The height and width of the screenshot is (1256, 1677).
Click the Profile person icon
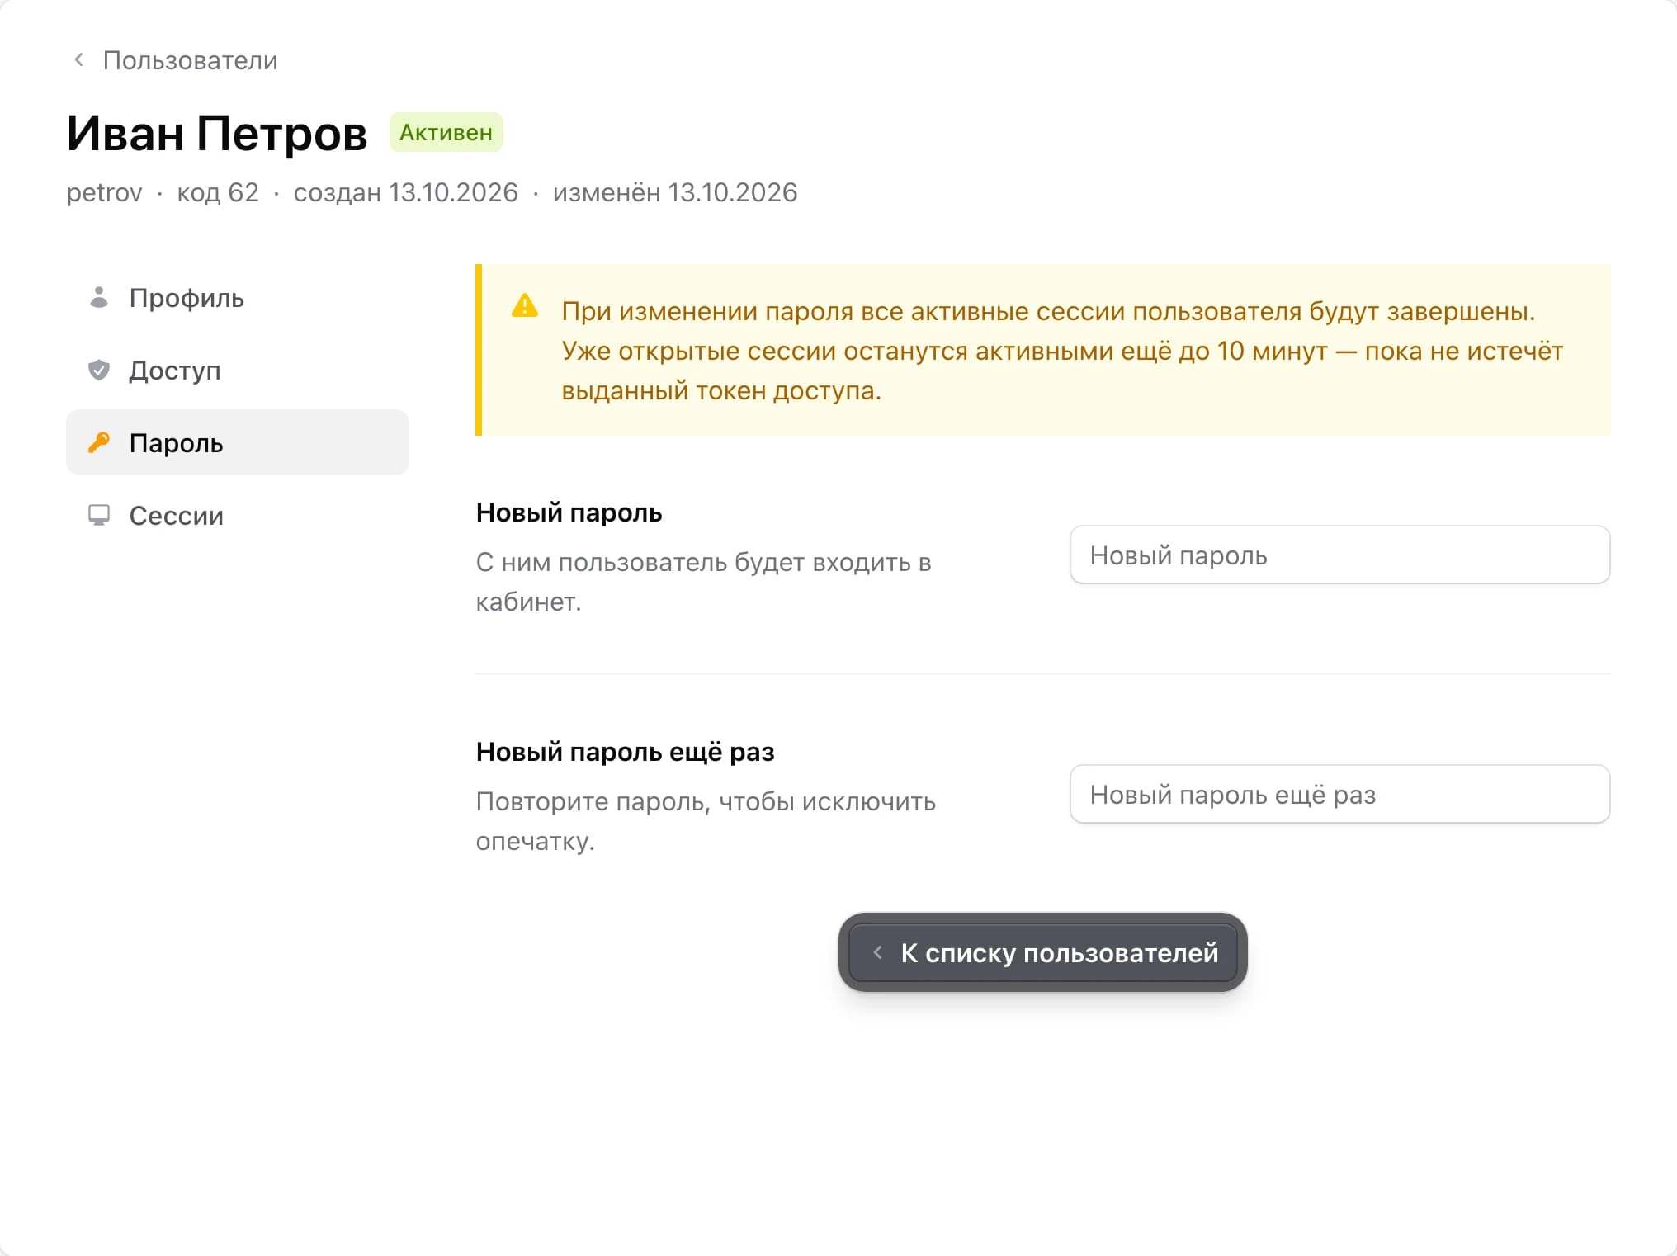click(99, 297)
